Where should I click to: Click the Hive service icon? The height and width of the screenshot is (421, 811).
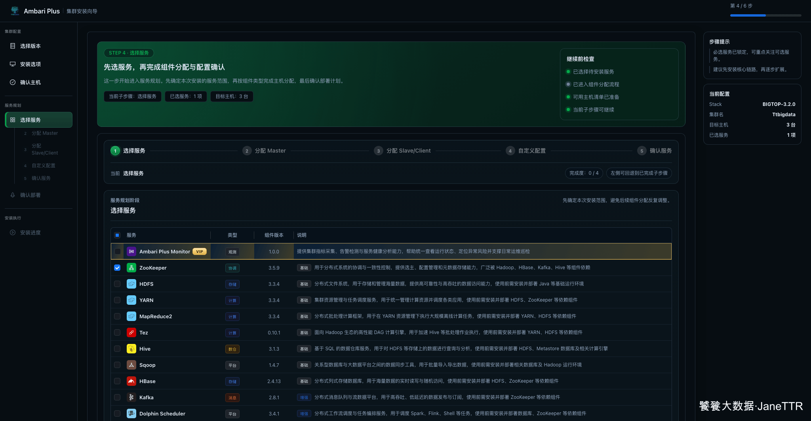point(131,349)
